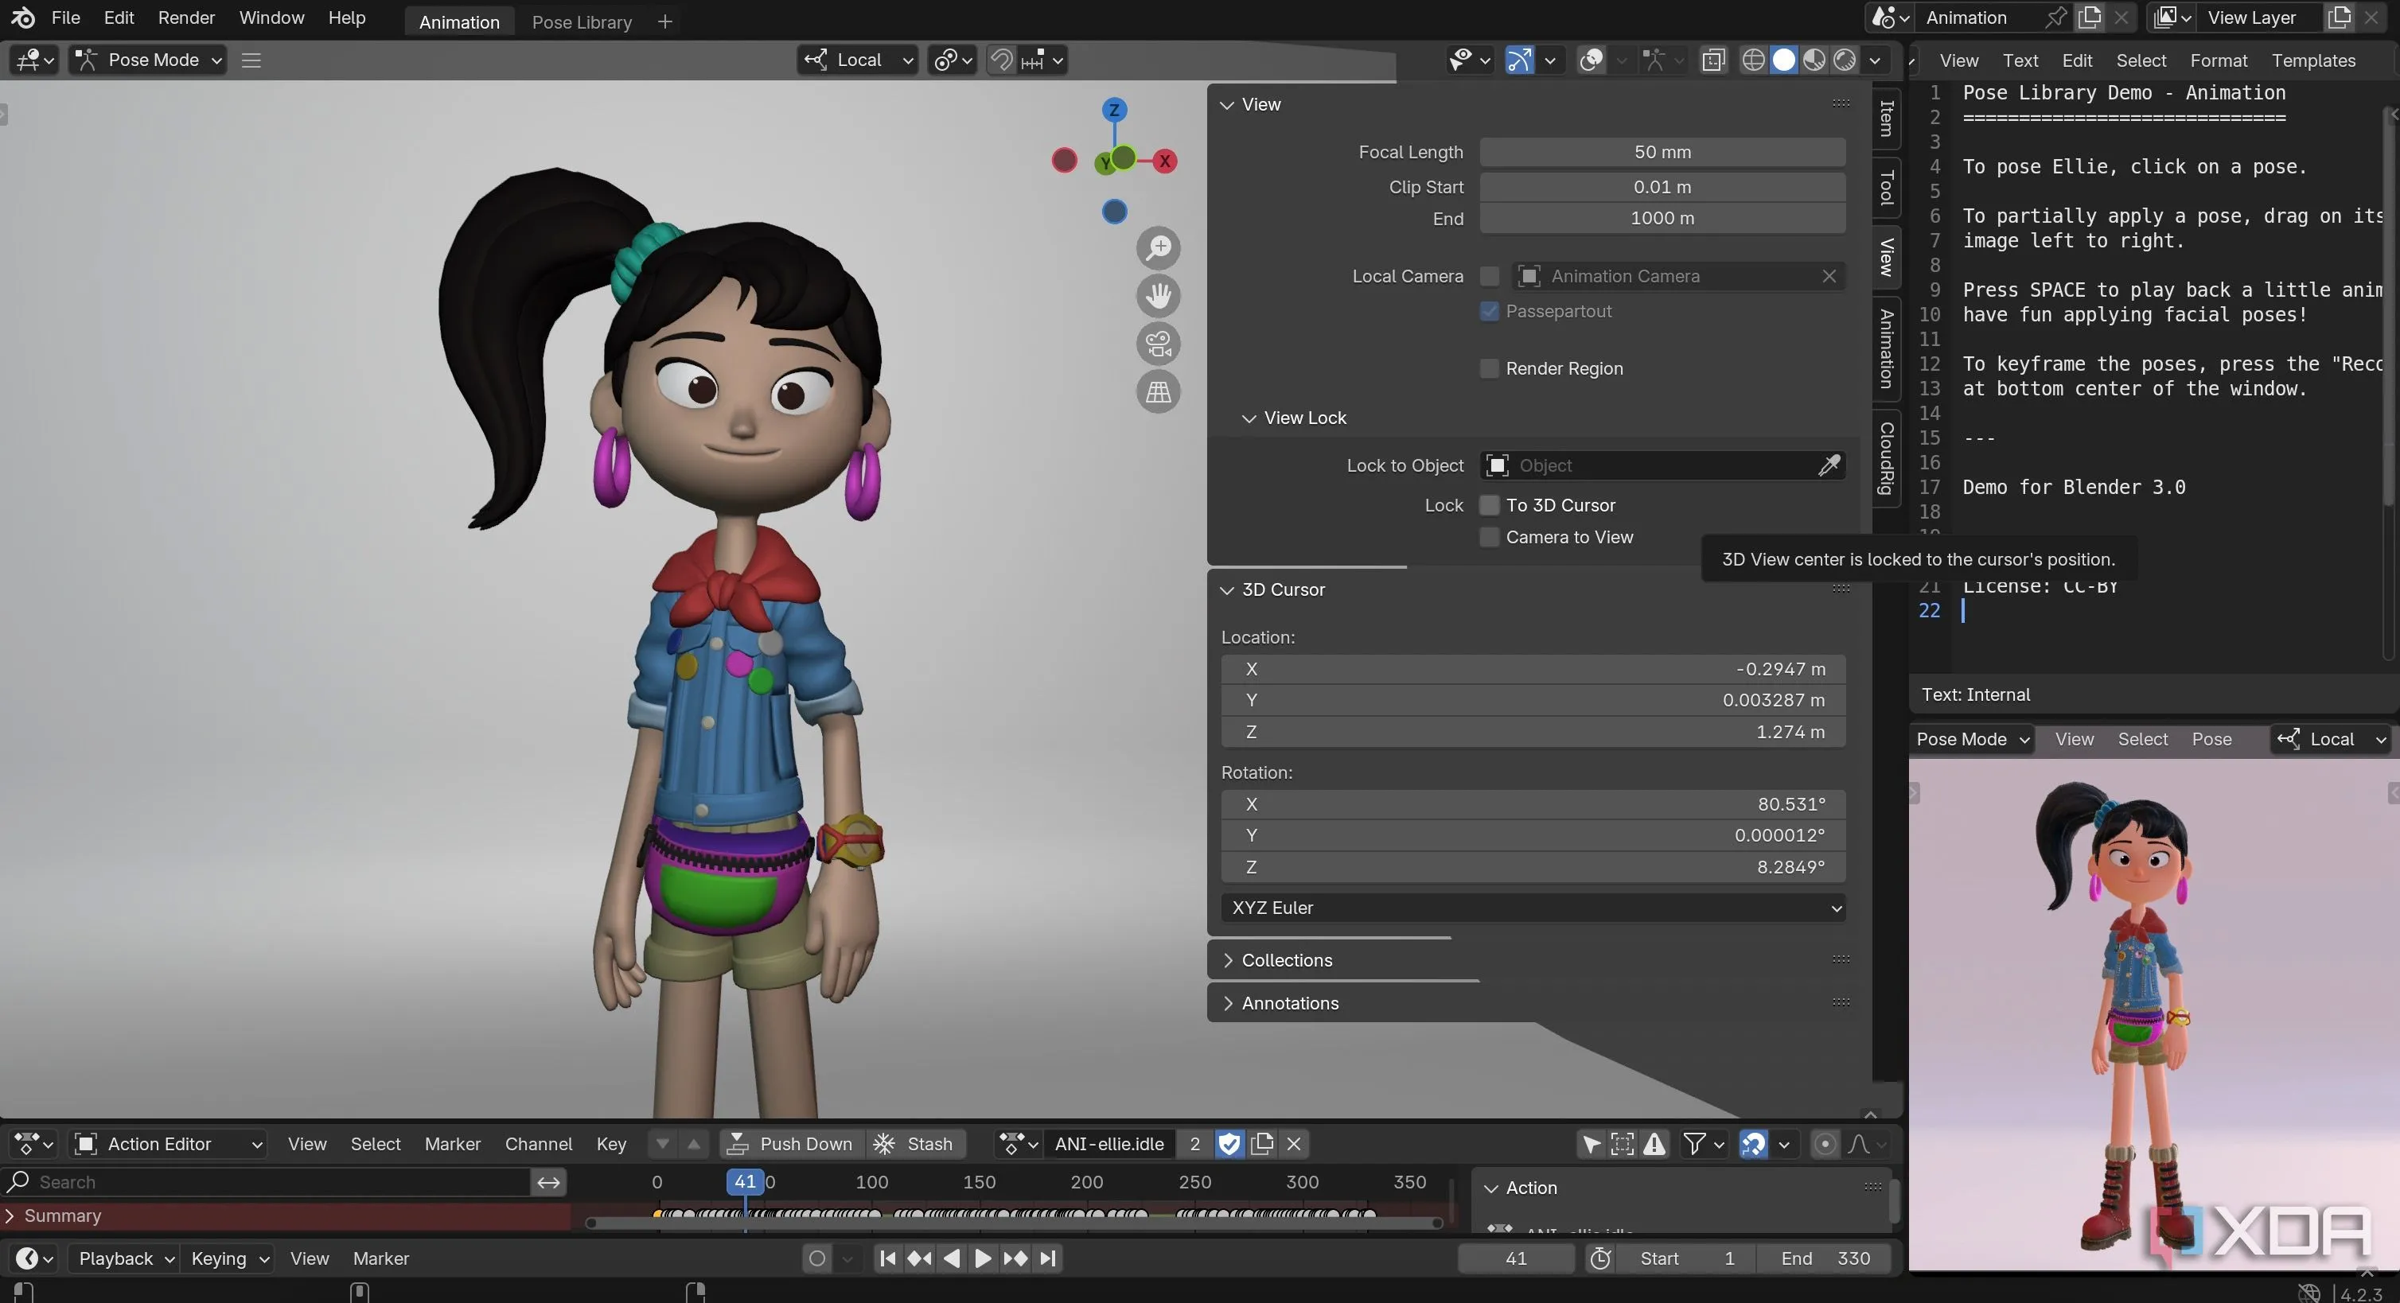Clear the Animation Camera field
Screen dimensions: 2400x1303
pos(1829,277)
